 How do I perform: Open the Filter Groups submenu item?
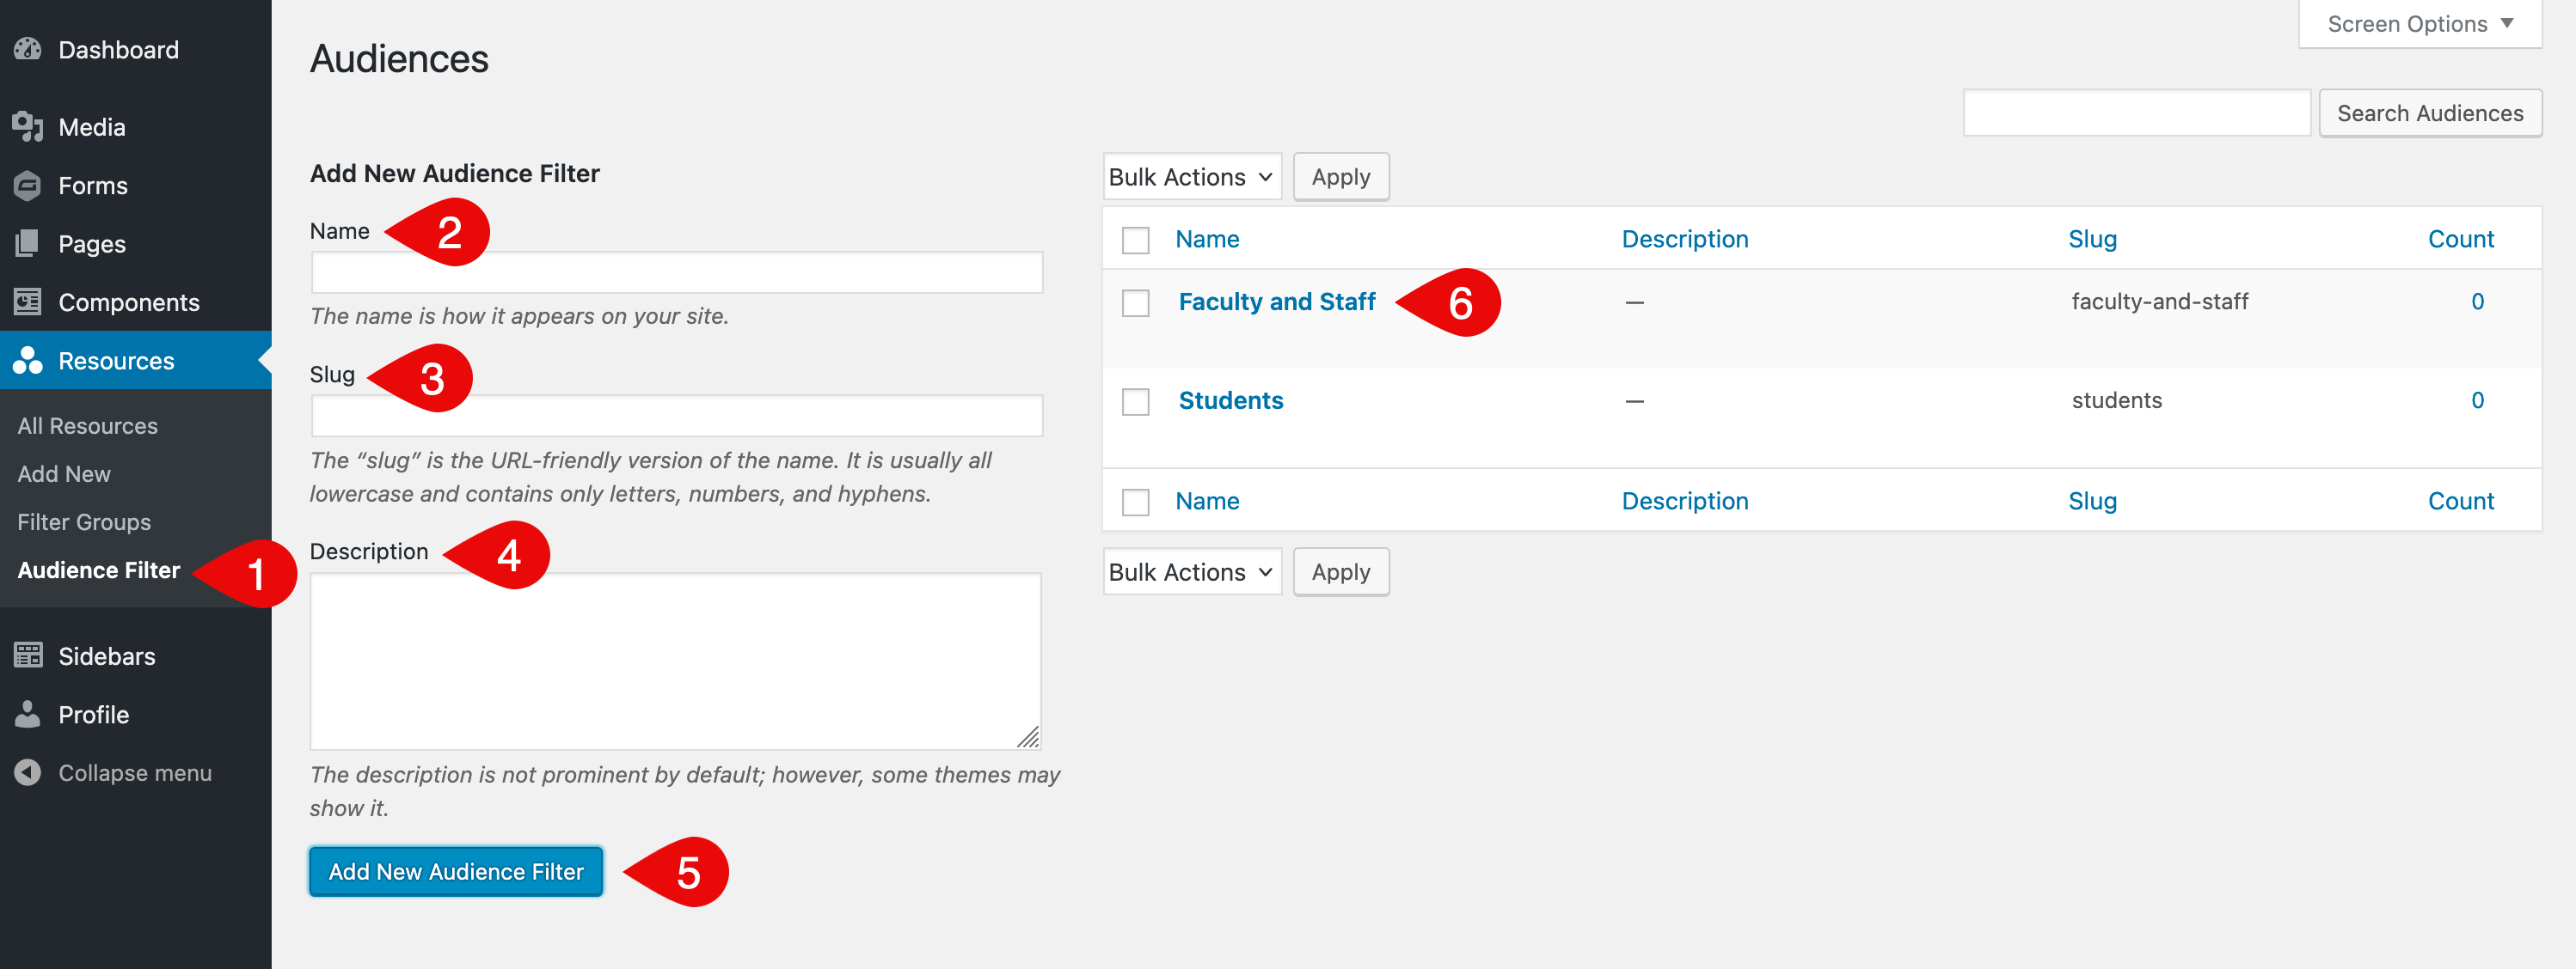coord(84,522)
